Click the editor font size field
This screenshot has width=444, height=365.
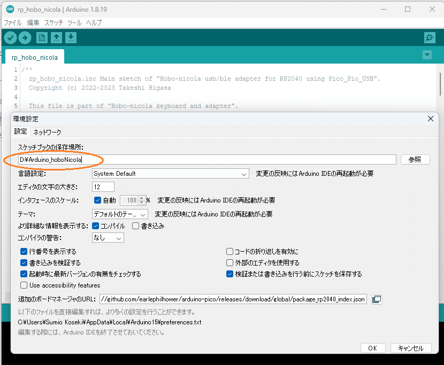(103, 187)
